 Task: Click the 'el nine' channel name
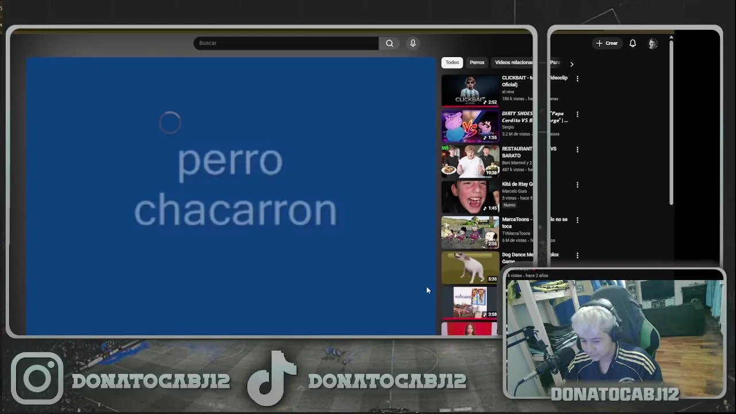[x=508, y=92]
